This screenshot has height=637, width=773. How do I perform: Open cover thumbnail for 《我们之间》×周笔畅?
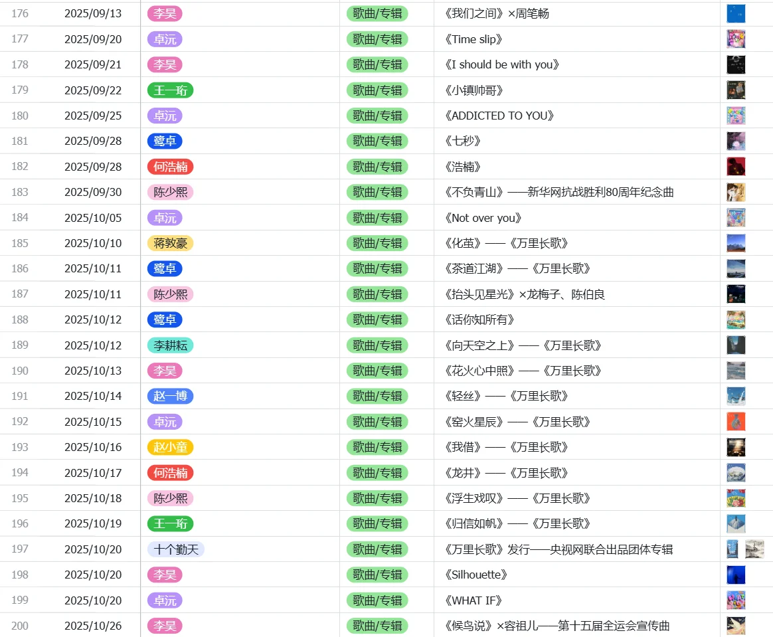[x=736, y=14]
